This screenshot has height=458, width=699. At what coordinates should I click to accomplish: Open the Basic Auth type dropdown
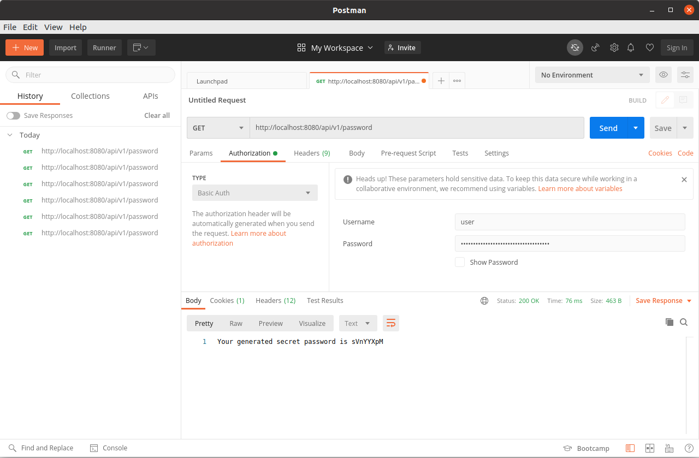tap(254, 193)
